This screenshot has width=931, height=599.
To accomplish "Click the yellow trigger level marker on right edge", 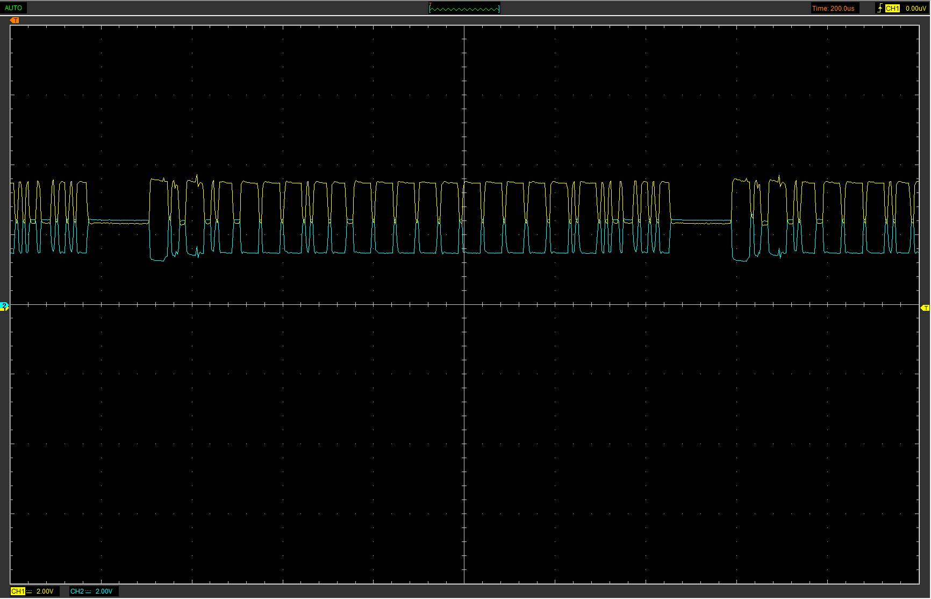I will click(925, 308).
